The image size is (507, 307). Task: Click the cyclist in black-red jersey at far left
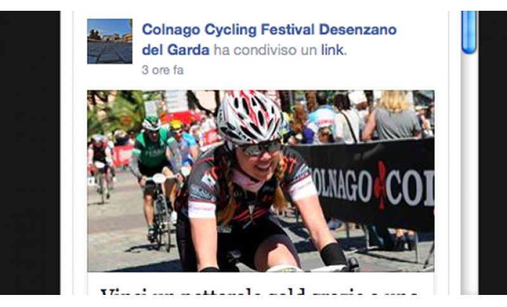pos(101,165)
